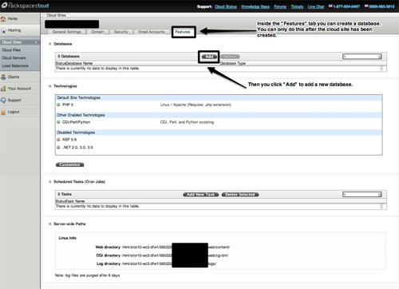Screen dimensions: 399x289
Task: Switch to the Email Accounts tab
Action: pos(152,32)
